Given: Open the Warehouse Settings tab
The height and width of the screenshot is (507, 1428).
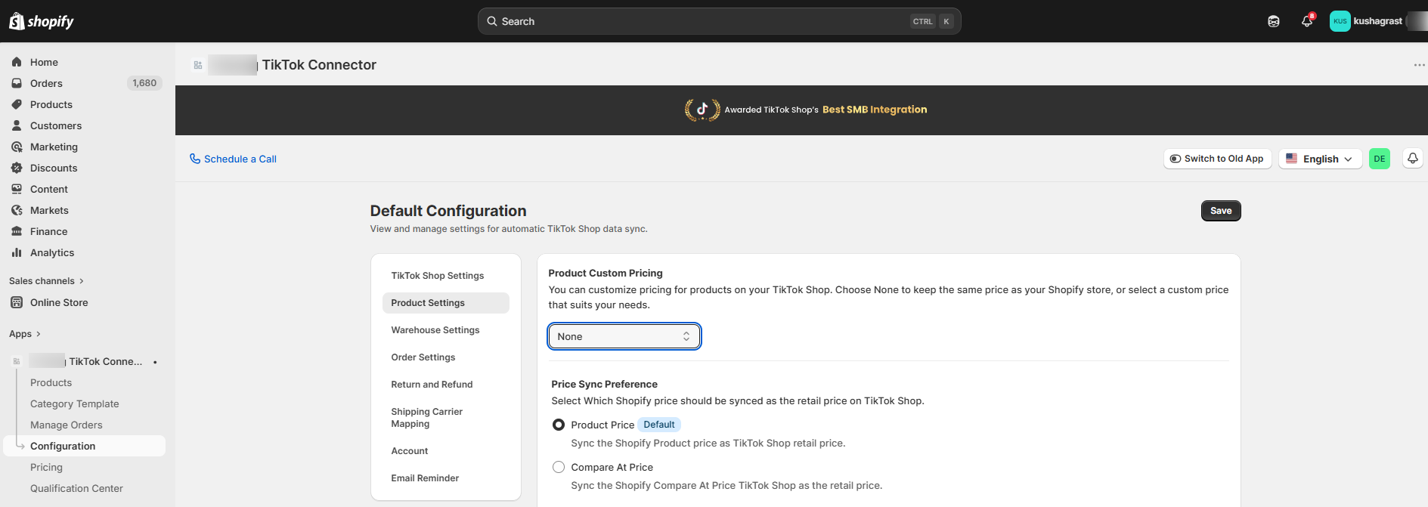Looking at the screenshot, I should coord(435,330).
